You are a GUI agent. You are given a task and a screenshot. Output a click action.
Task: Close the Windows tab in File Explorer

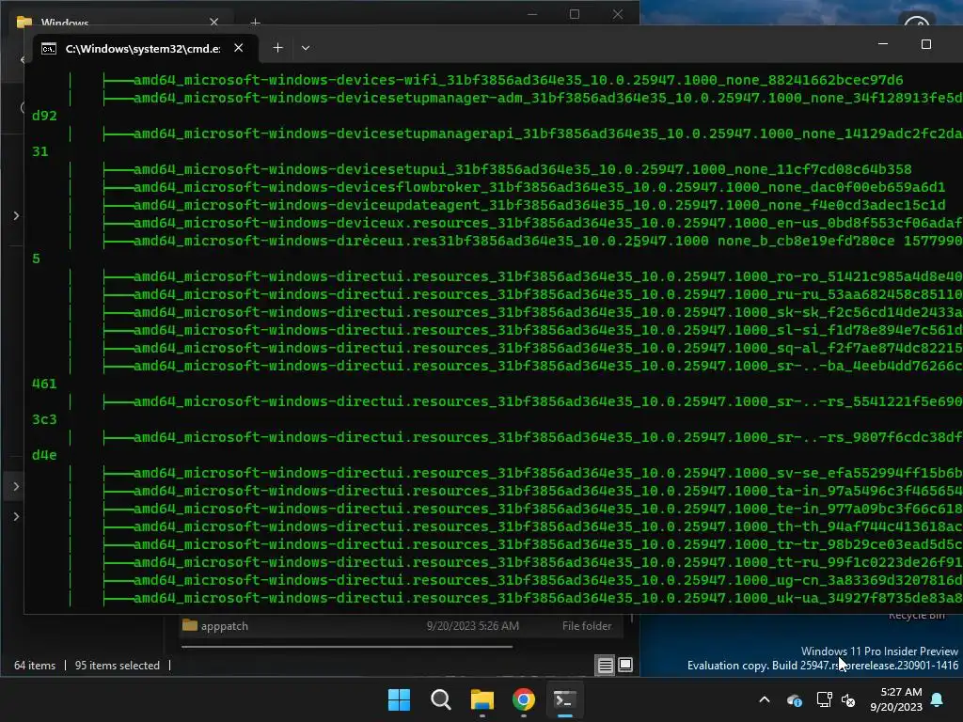213,23
